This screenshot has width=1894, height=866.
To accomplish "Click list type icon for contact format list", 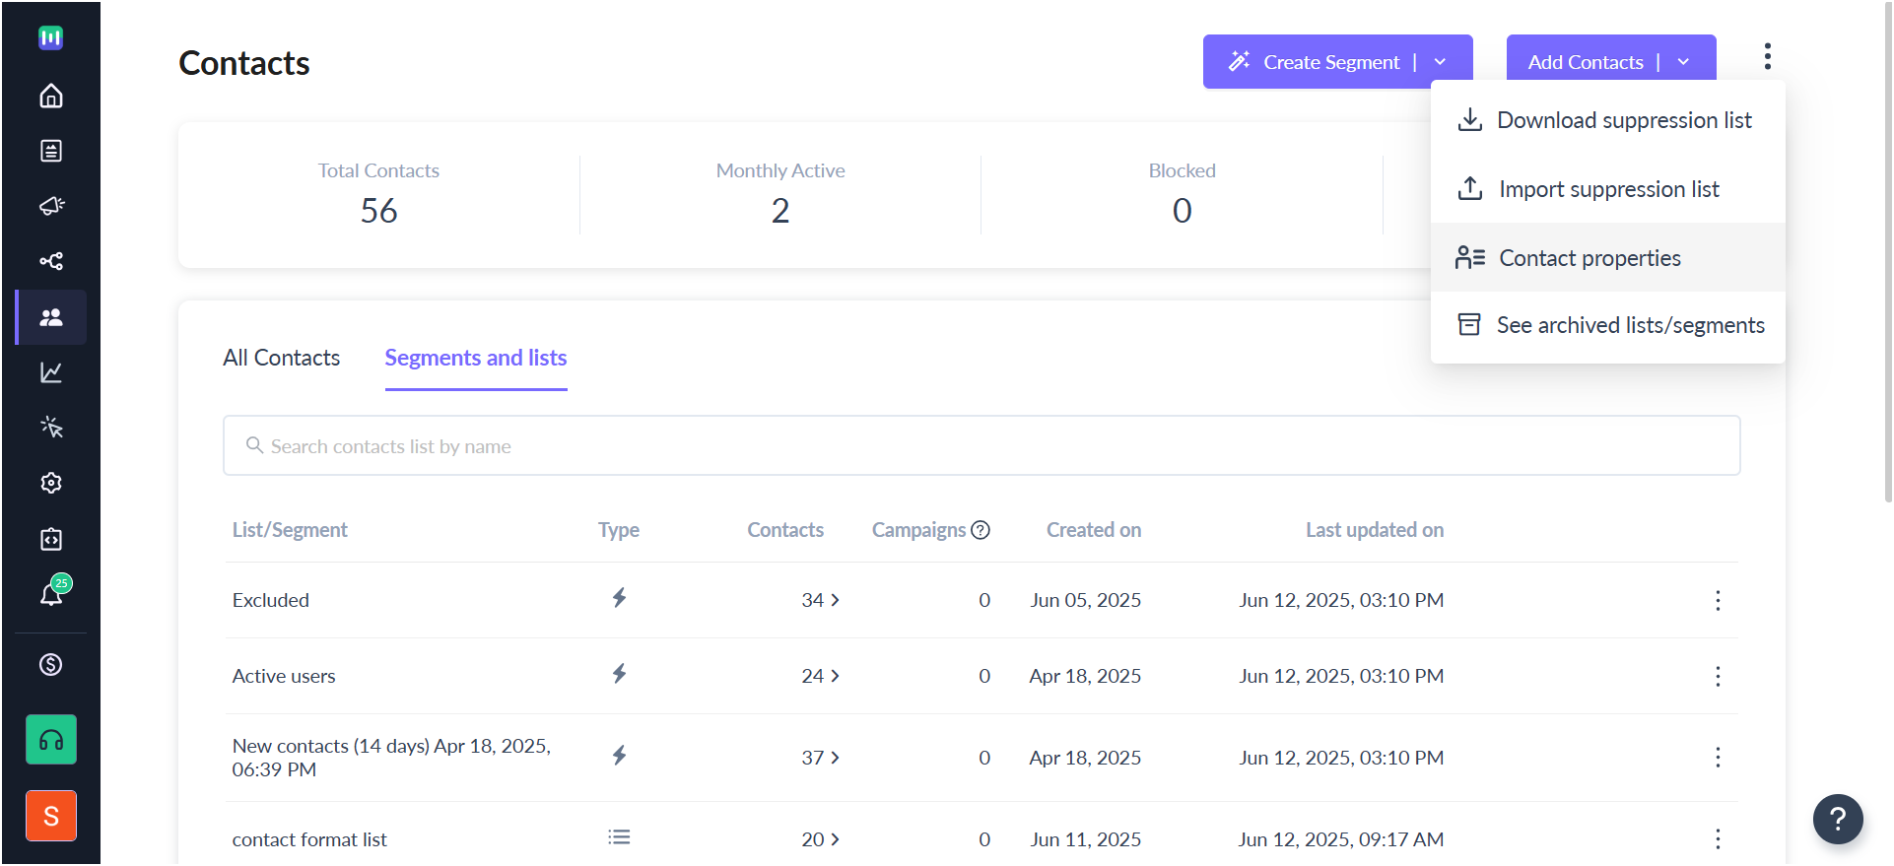I will [619, 837].
